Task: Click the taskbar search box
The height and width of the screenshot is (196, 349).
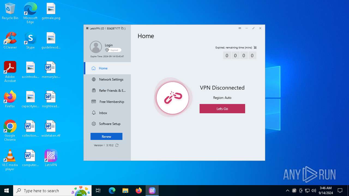Action: click(53, 191)
